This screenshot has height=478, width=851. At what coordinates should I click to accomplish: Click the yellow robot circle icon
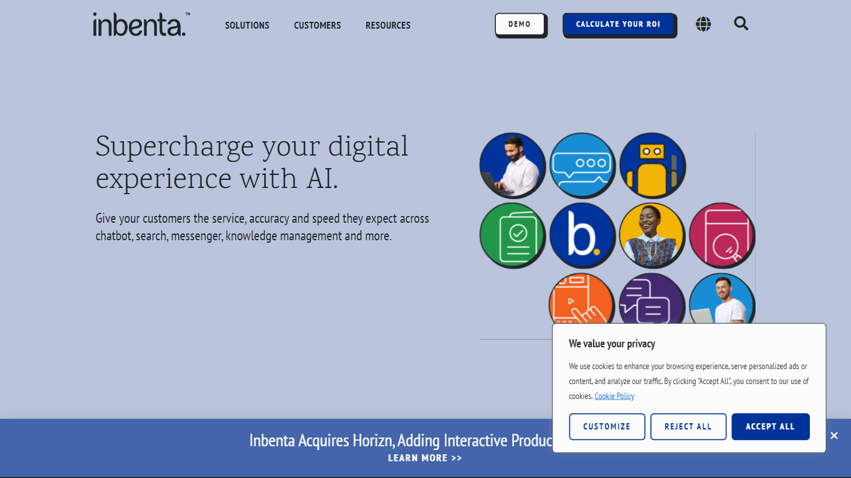[652, 165]
